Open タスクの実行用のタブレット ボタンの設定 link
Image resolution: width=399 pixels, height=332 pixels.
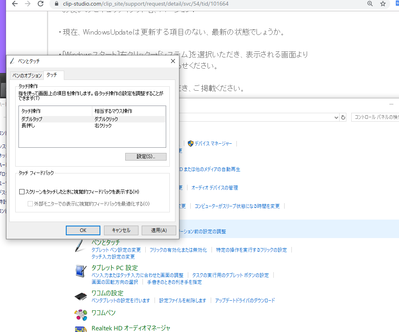tap(230, 275)
